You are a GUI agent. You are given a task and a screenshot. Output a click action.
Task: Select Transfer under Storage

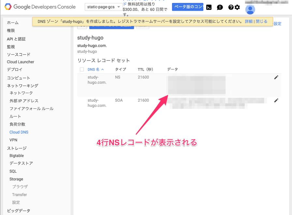[x=19, y=194]
